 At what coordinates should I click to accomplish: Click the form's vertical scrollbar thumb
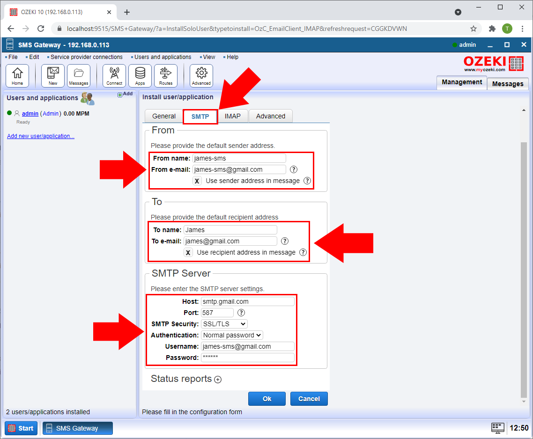click(524, 270)
